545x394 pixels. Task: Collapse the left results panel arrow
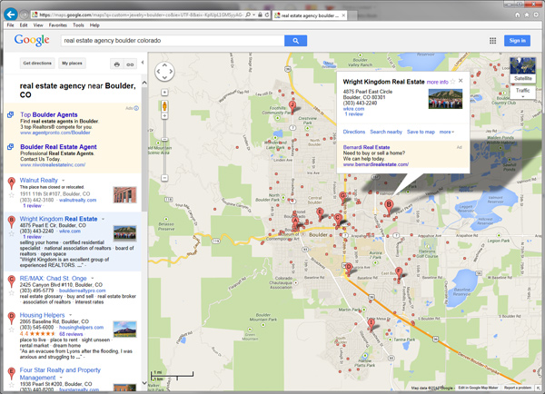click(143, 63)
